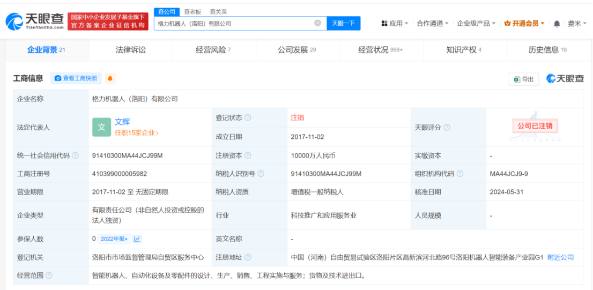This screenshot has width=593, height=290.
Task: Click help icon next to 纳税人识别号
Action: [x=261, y=174]
